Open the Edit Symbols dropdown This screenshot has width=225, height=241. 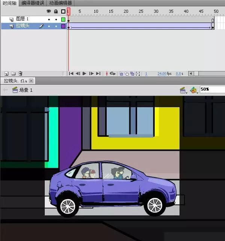194,90
